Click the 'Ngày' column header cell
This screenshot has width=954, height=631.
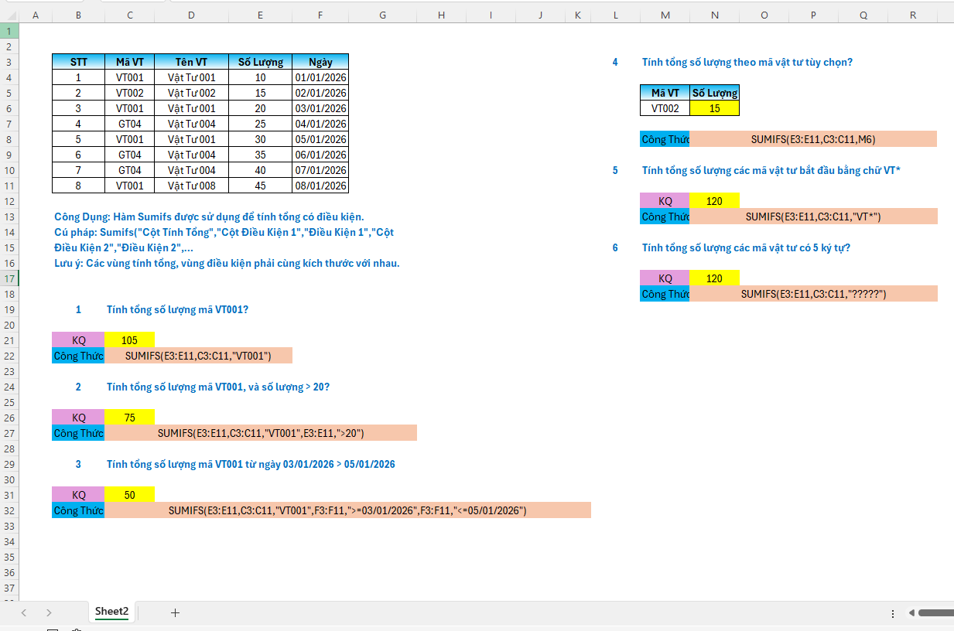tap(320, 62)
